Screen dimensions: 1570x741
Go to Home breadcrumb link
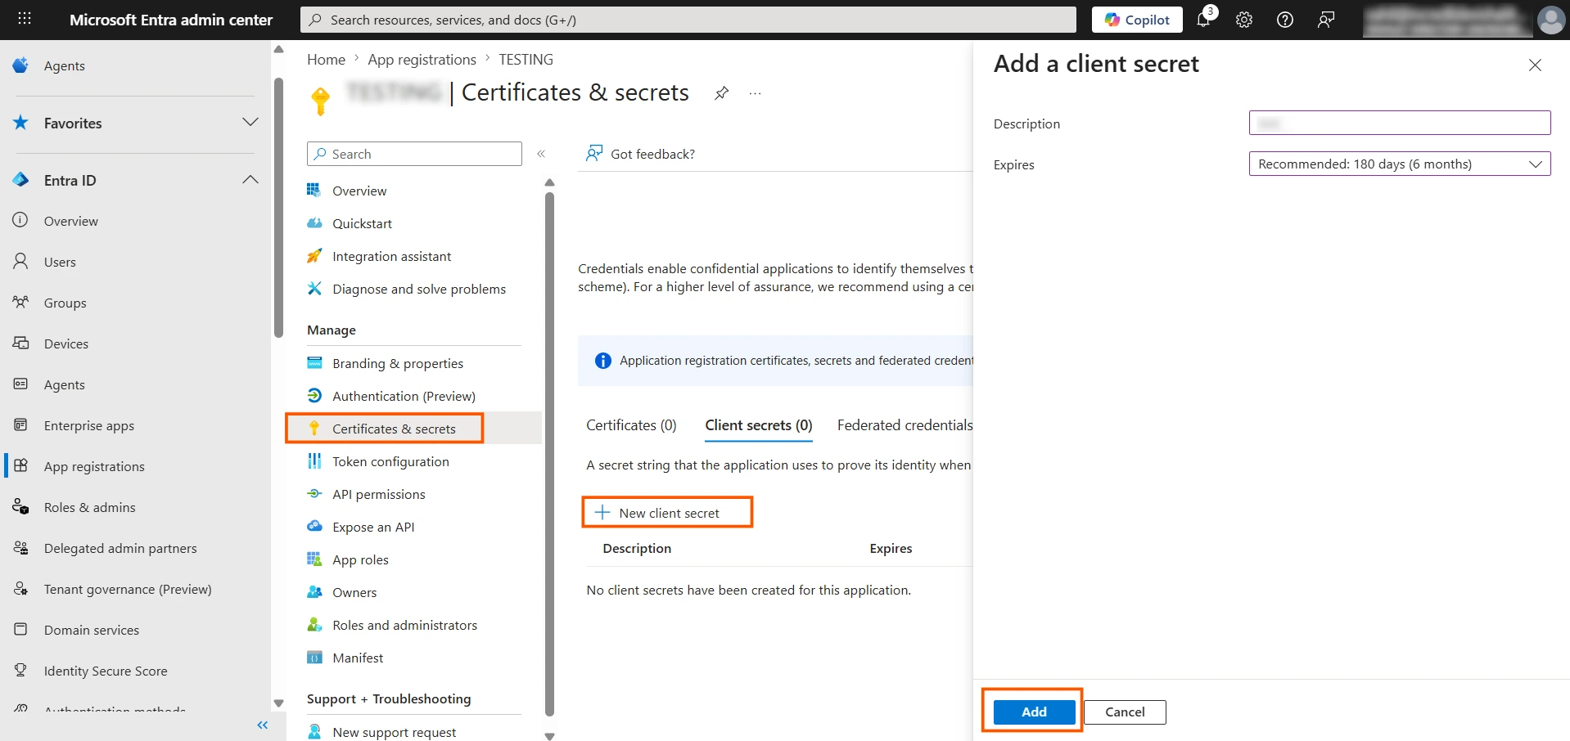pos(326,60)
